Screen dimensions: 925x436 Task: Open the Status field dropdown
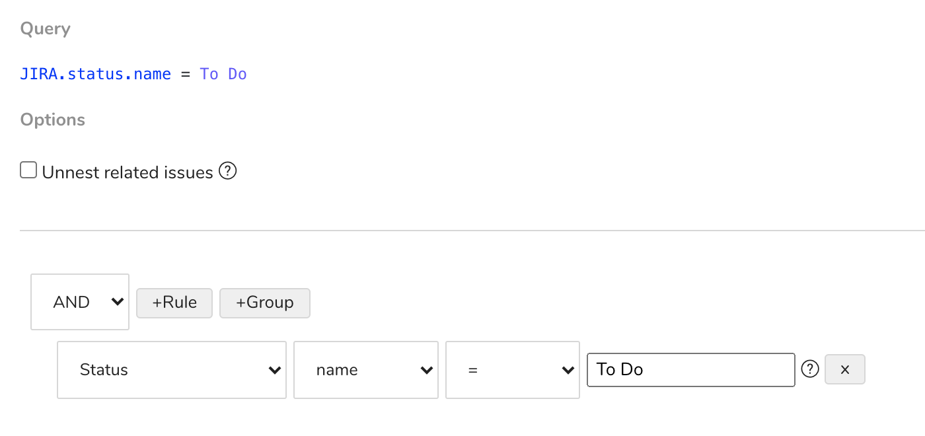(172, 370)
